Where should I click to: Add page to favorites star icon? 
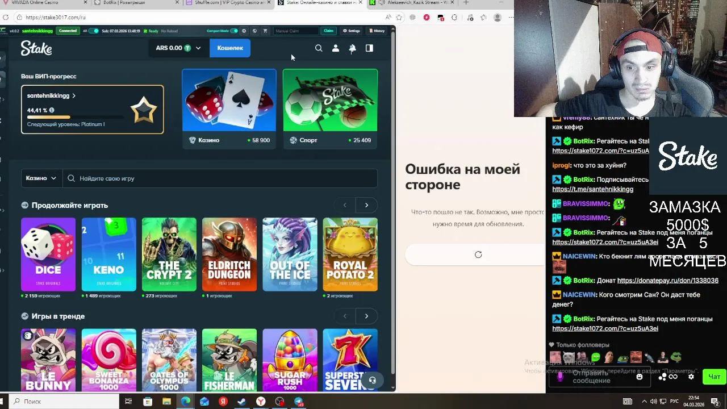click(x=399, y=18)
